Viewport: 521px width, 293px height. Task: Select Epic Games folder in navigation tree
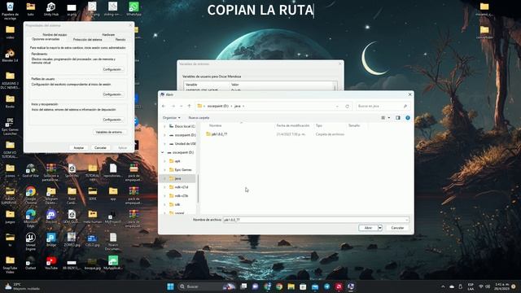coord(181,170)
